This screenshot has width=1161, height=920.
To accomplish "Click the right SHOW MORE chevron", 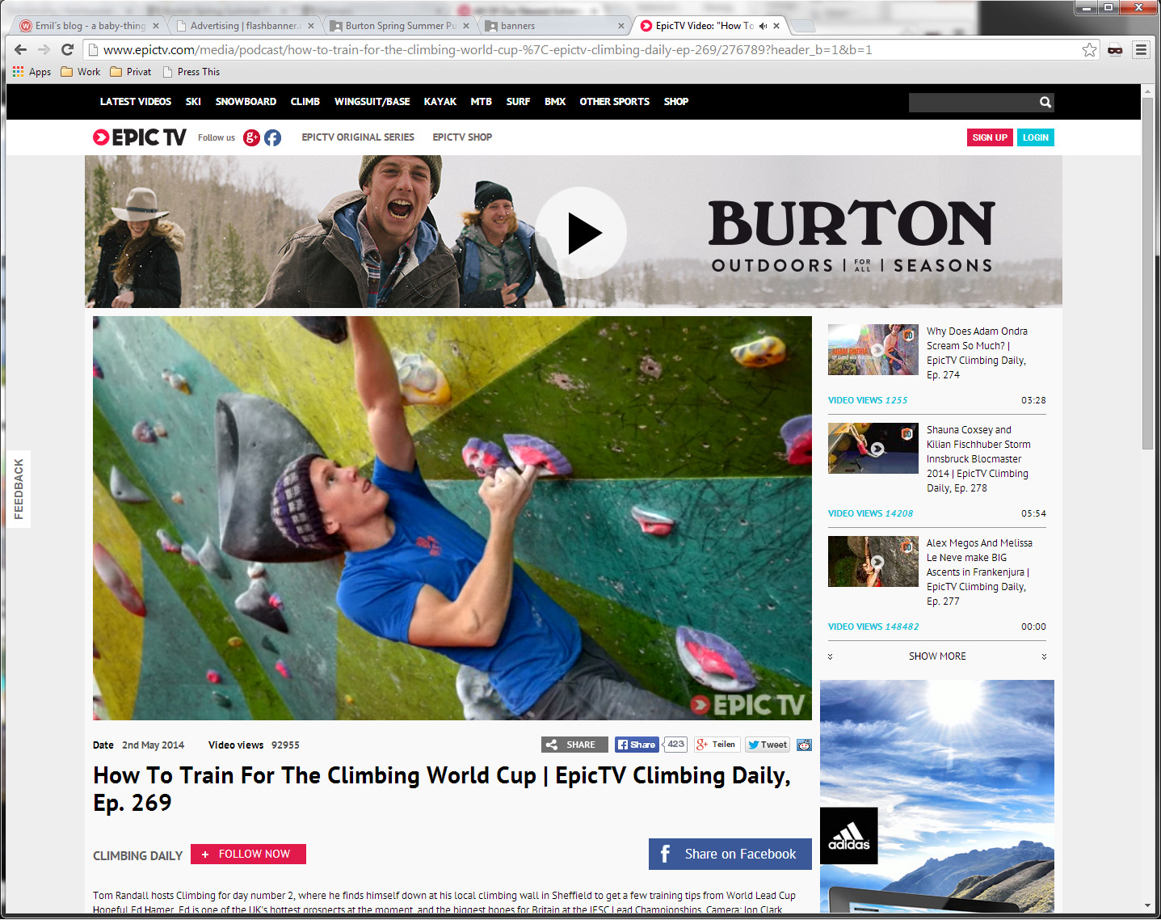I will [x=1044, y=656].
